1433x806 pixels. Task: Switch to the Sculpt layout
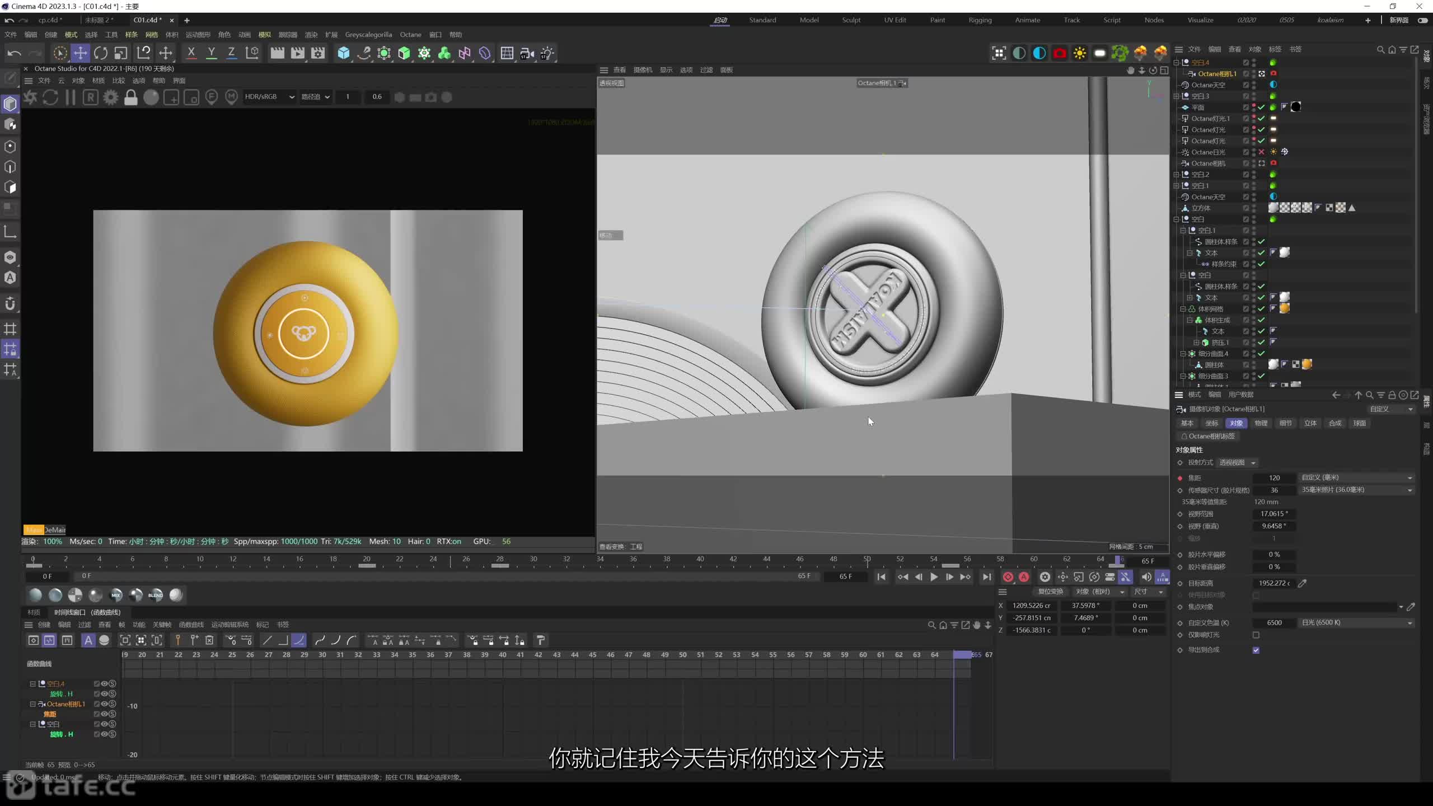click(851, 20)
